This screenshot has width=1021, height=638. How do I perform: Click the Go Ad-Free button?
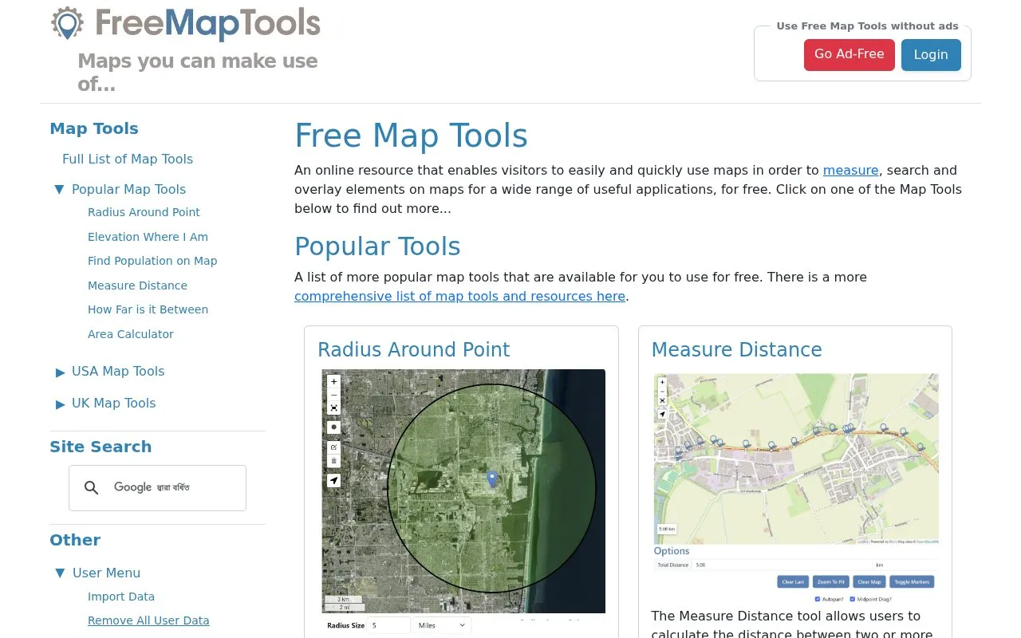[849, 55]
